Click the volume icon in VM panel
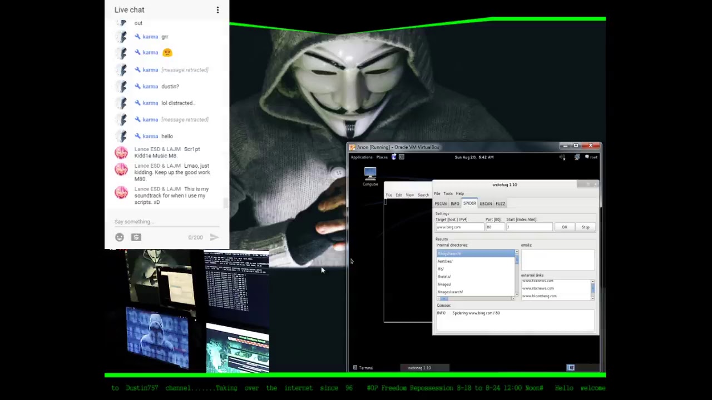Image resolution: width=712 pixels, height=400 pixels. point(562,157)
